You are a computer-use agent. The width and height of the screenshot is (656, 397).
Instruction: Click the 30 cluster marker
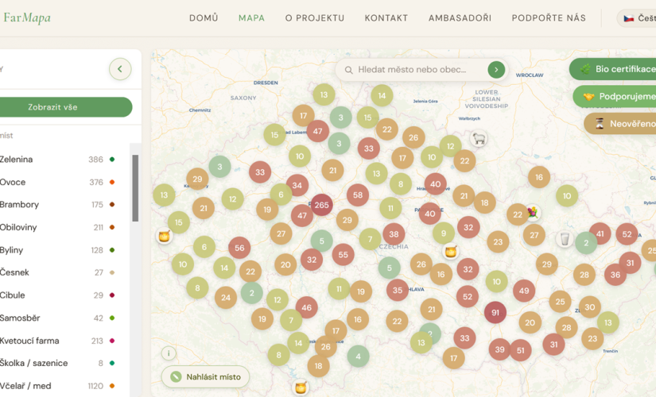(590, 307)
